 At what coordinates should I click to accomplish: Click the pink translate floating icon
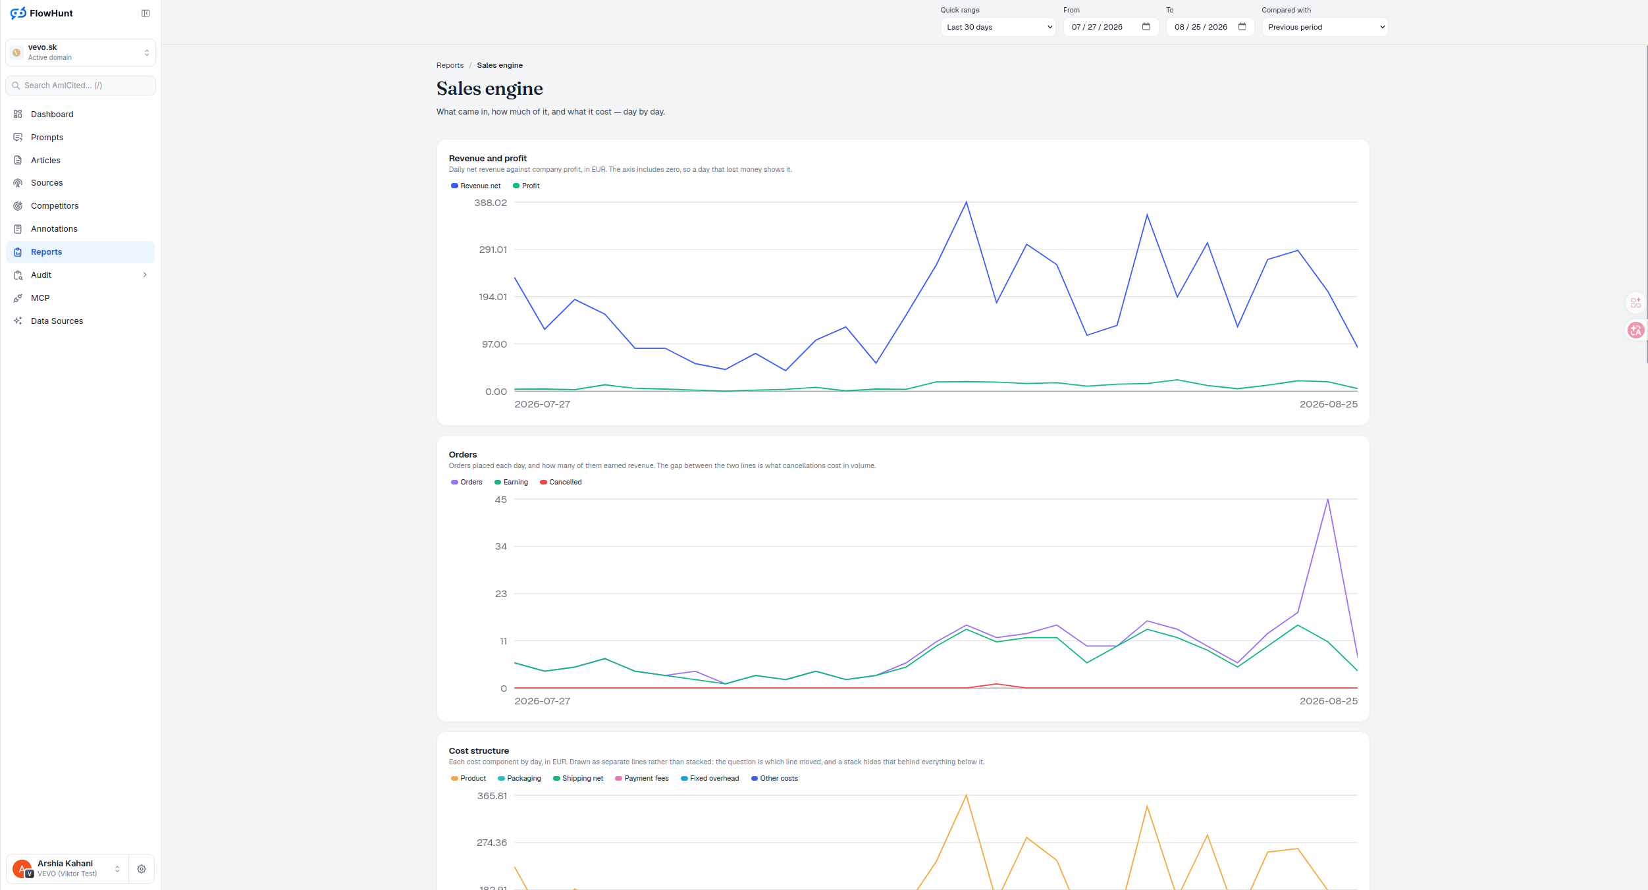(x=1636, y=330)
